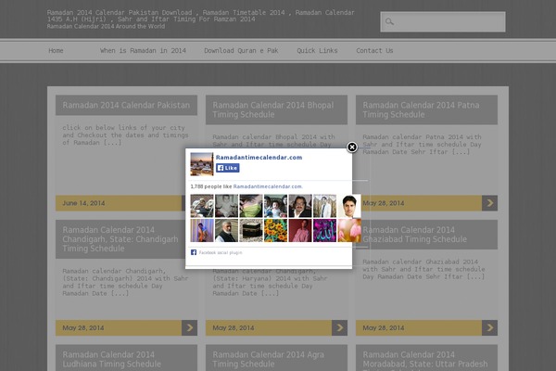Open the Home menu item
The width and height of the screenshot is (556, 371).
point(56,51)
